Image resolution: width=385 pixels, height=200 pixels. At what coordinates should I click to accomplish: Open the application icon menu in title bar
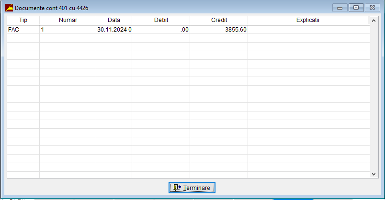9,8
